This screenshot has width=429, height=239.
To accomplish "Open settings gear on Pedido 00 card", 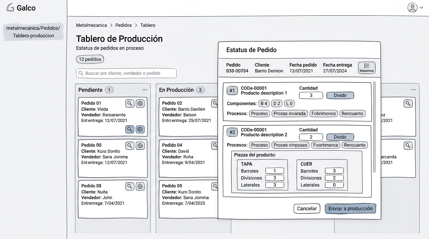I will pyautogui.click(x=140, y=145).
